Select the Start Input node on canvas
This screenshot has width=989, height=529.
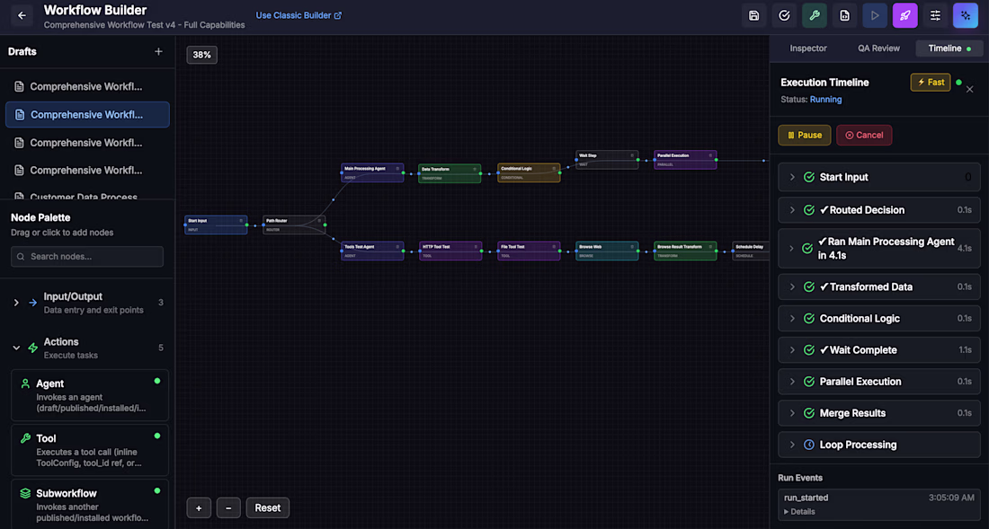tap(216, 225)
